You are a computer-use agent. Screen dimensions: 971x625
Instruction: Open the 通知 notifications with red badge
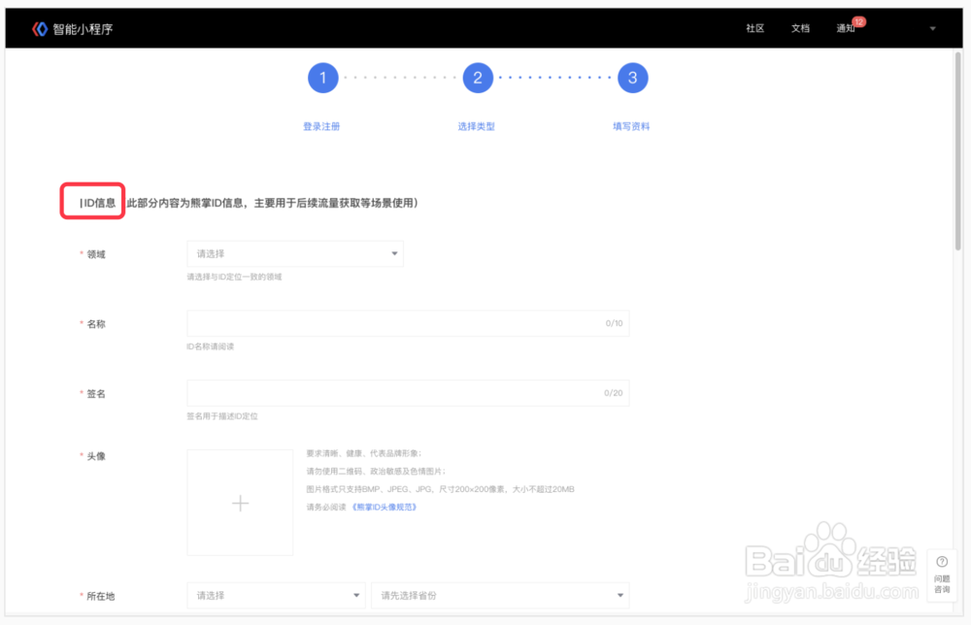[x=847, y=28]
